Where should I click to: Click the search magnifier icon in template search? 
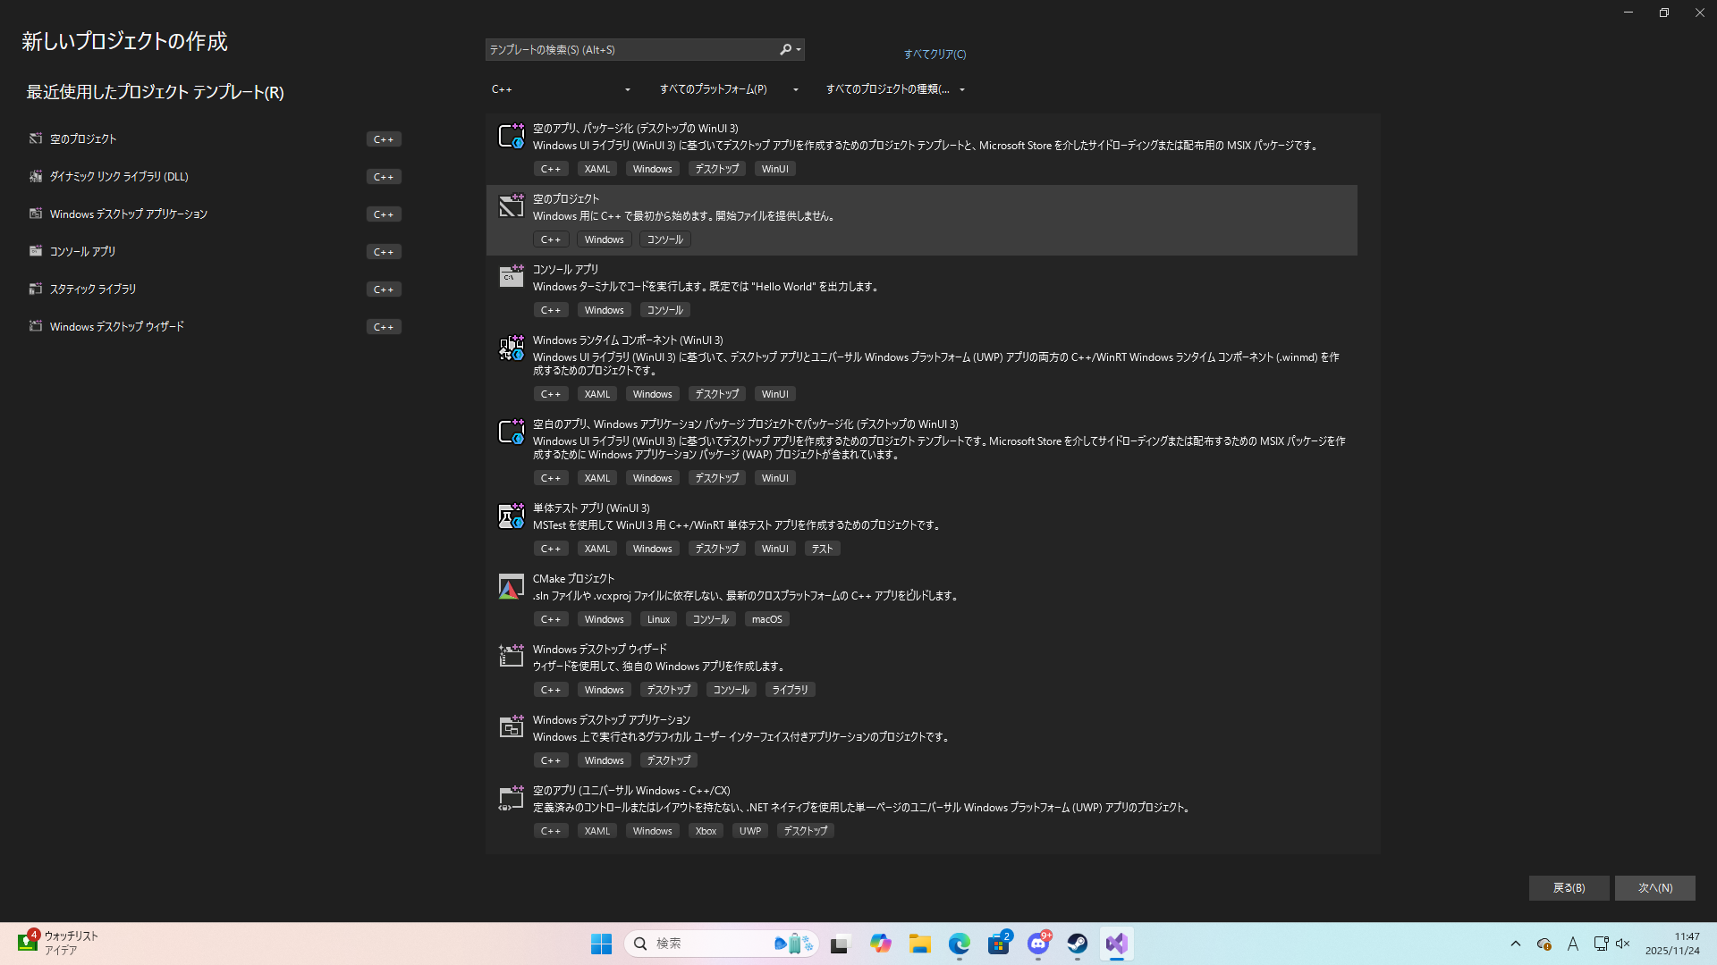click(785, 50)
